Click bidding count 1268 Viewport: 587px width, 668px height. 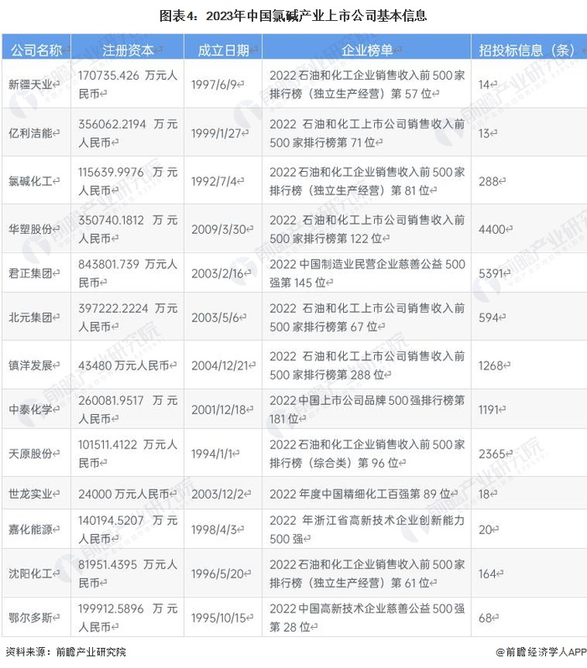[x=491, y=365]
